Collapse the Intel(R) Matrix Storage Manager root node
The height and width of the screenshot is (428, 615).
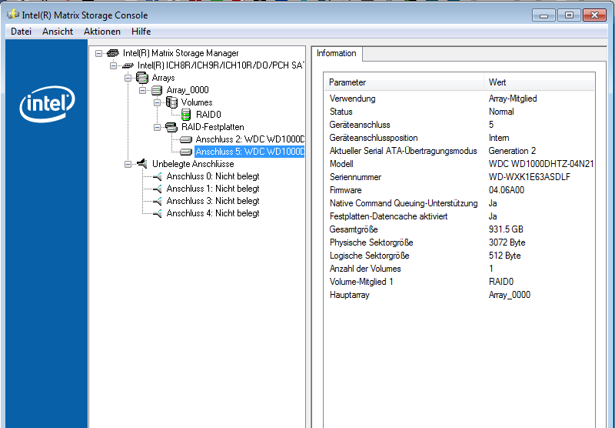coord(99,53)
